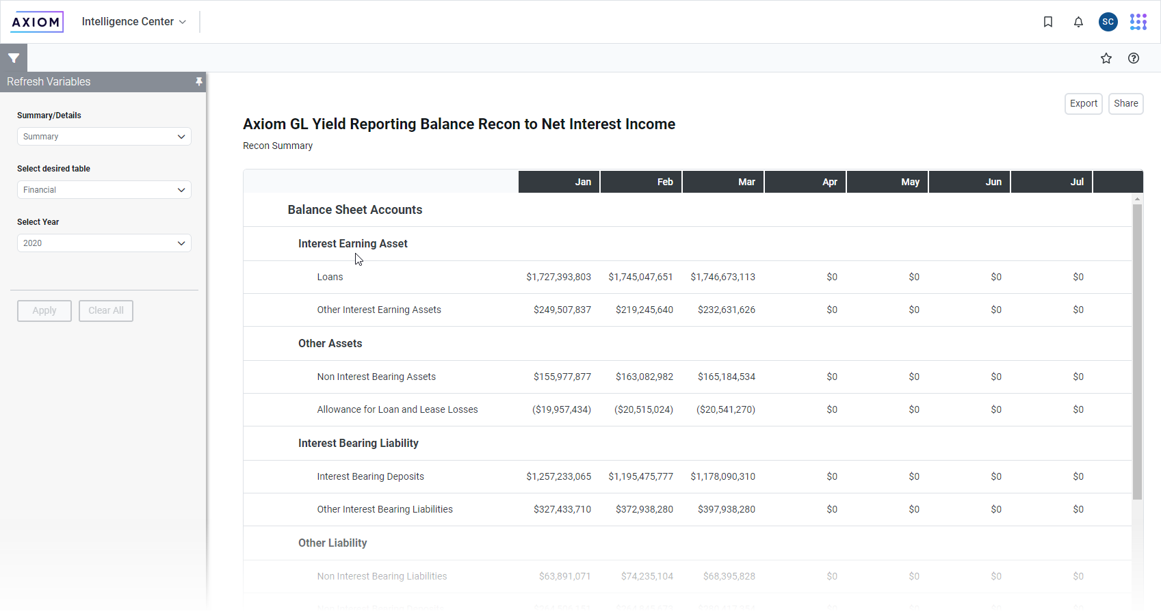This screenshot has height=611, width=1161.
Task: Open the SC user avatar menu
Action: point(1108,22)
